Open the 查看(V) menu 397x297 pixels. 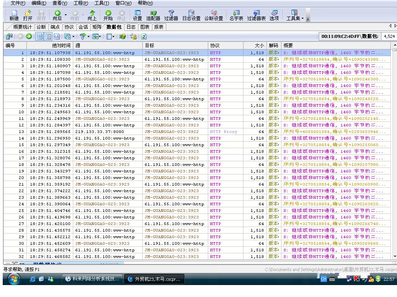pos(60,3)
